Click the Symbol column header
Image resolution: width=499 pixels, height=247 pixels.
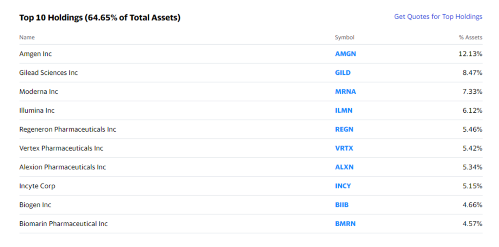point(345,37)
